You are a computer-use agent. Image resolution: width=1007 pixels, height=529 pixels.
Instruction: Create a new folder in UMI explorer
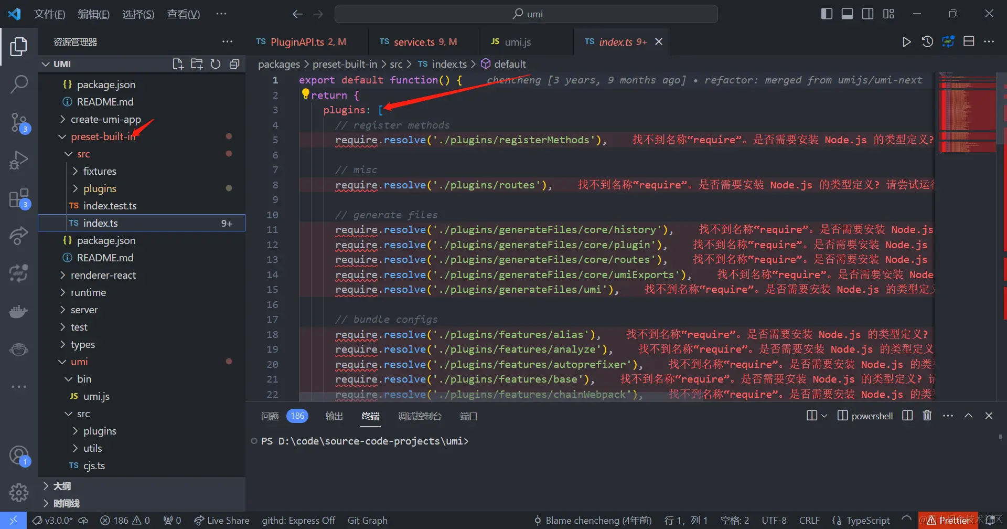197,64
